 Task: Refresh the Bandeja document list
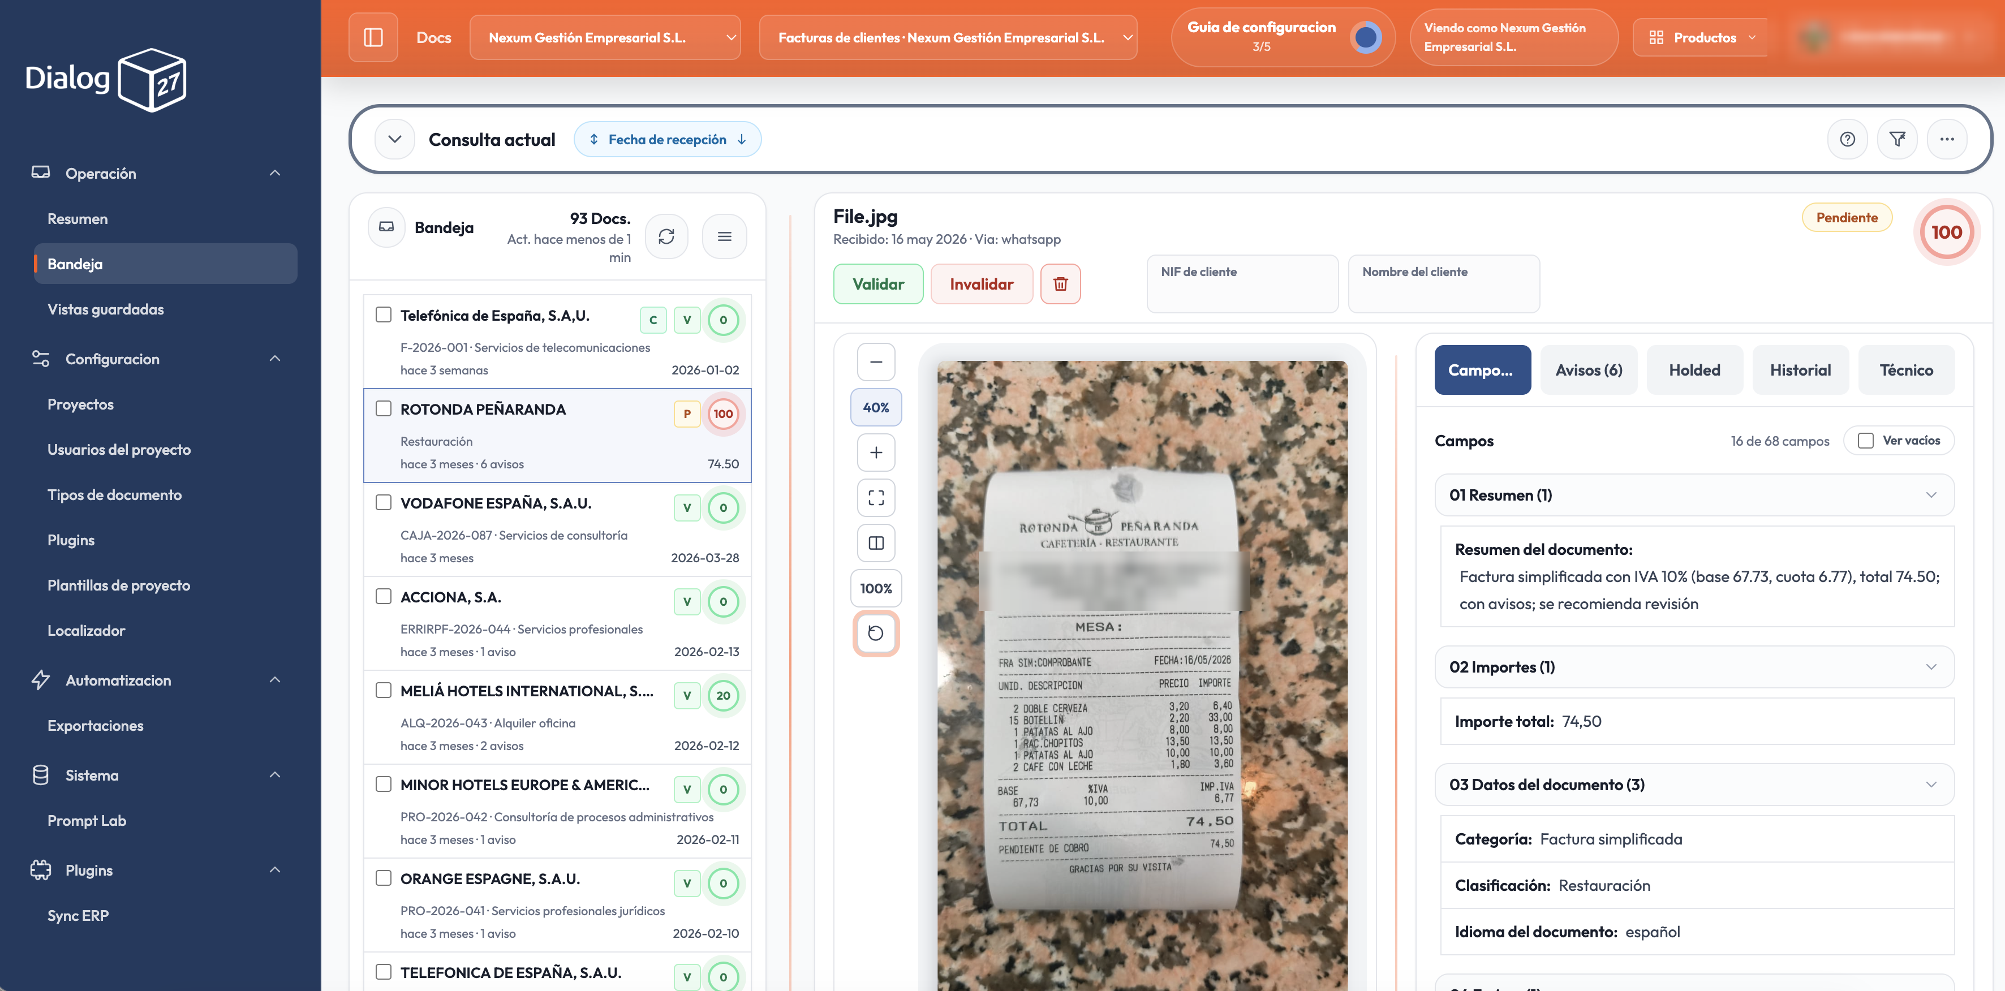[x=666, y=236]
